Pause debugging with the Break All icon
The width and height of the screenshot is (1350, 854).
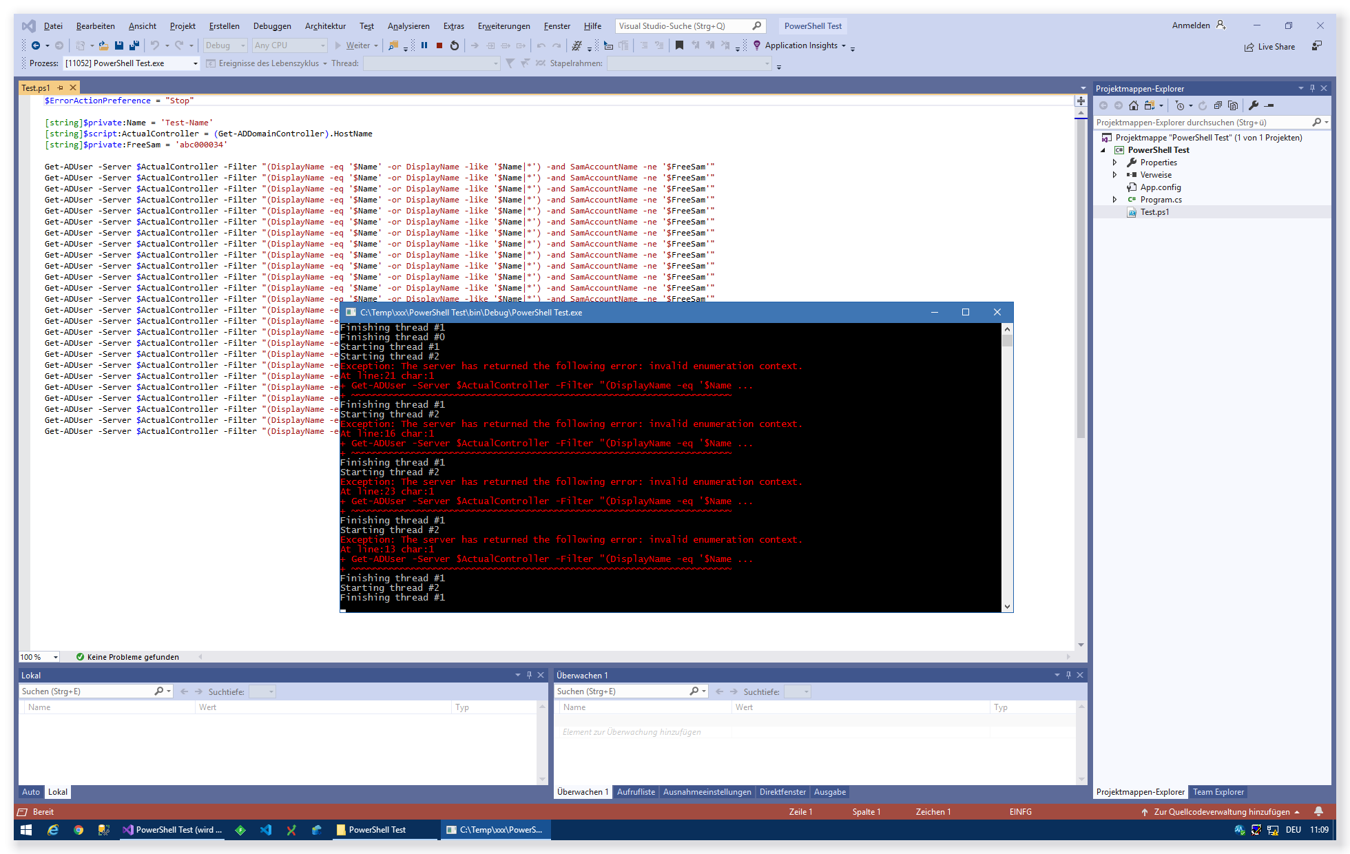coord(424,45)
